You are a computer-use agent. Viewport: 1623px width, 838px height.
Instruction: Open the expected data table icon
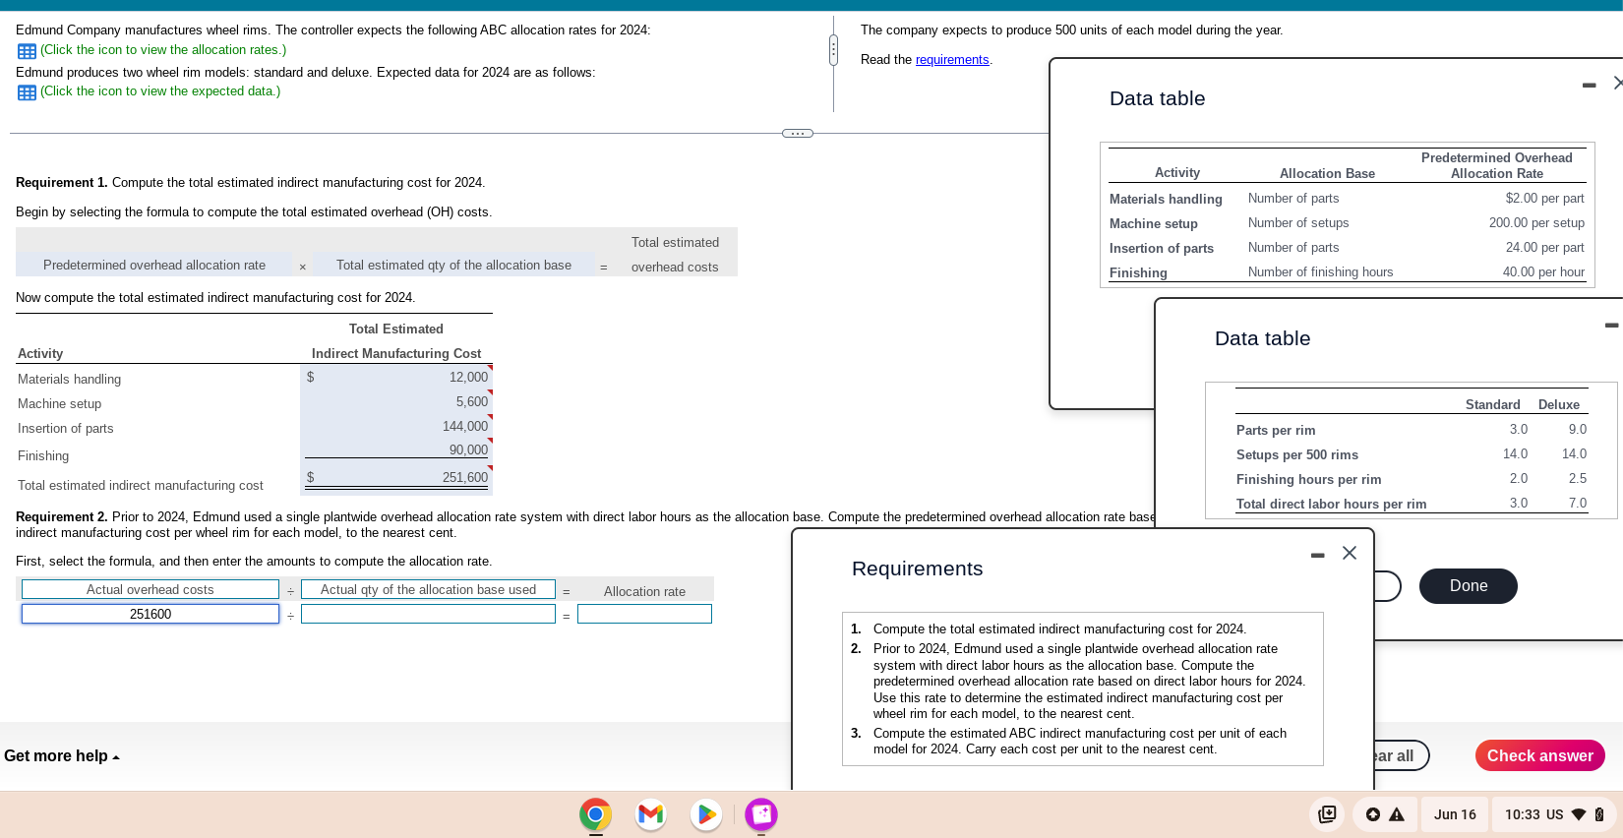click(27, 92)
